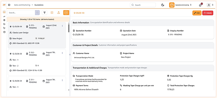Viewport: 217px width, 98px height.
Task: Select the Q-25/26-54 quotation card number
Action: click(x=17, y=81)
